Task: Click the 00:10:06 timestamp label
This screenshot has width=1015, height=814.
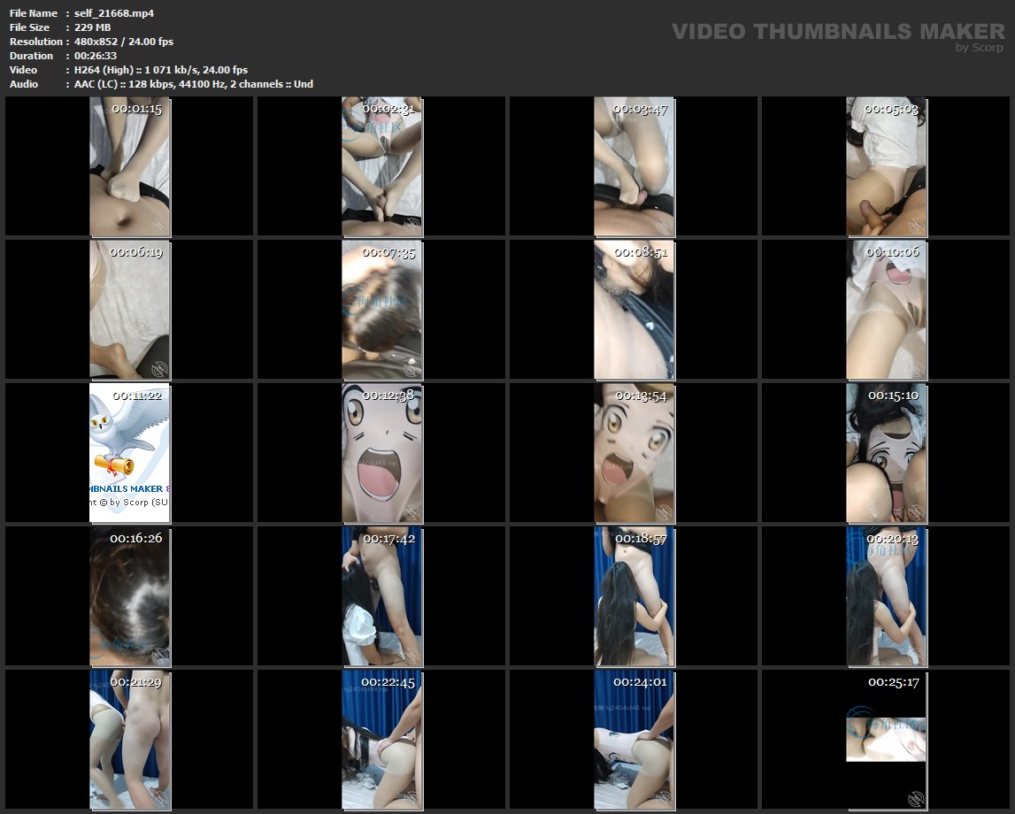Action: point(892,252)
